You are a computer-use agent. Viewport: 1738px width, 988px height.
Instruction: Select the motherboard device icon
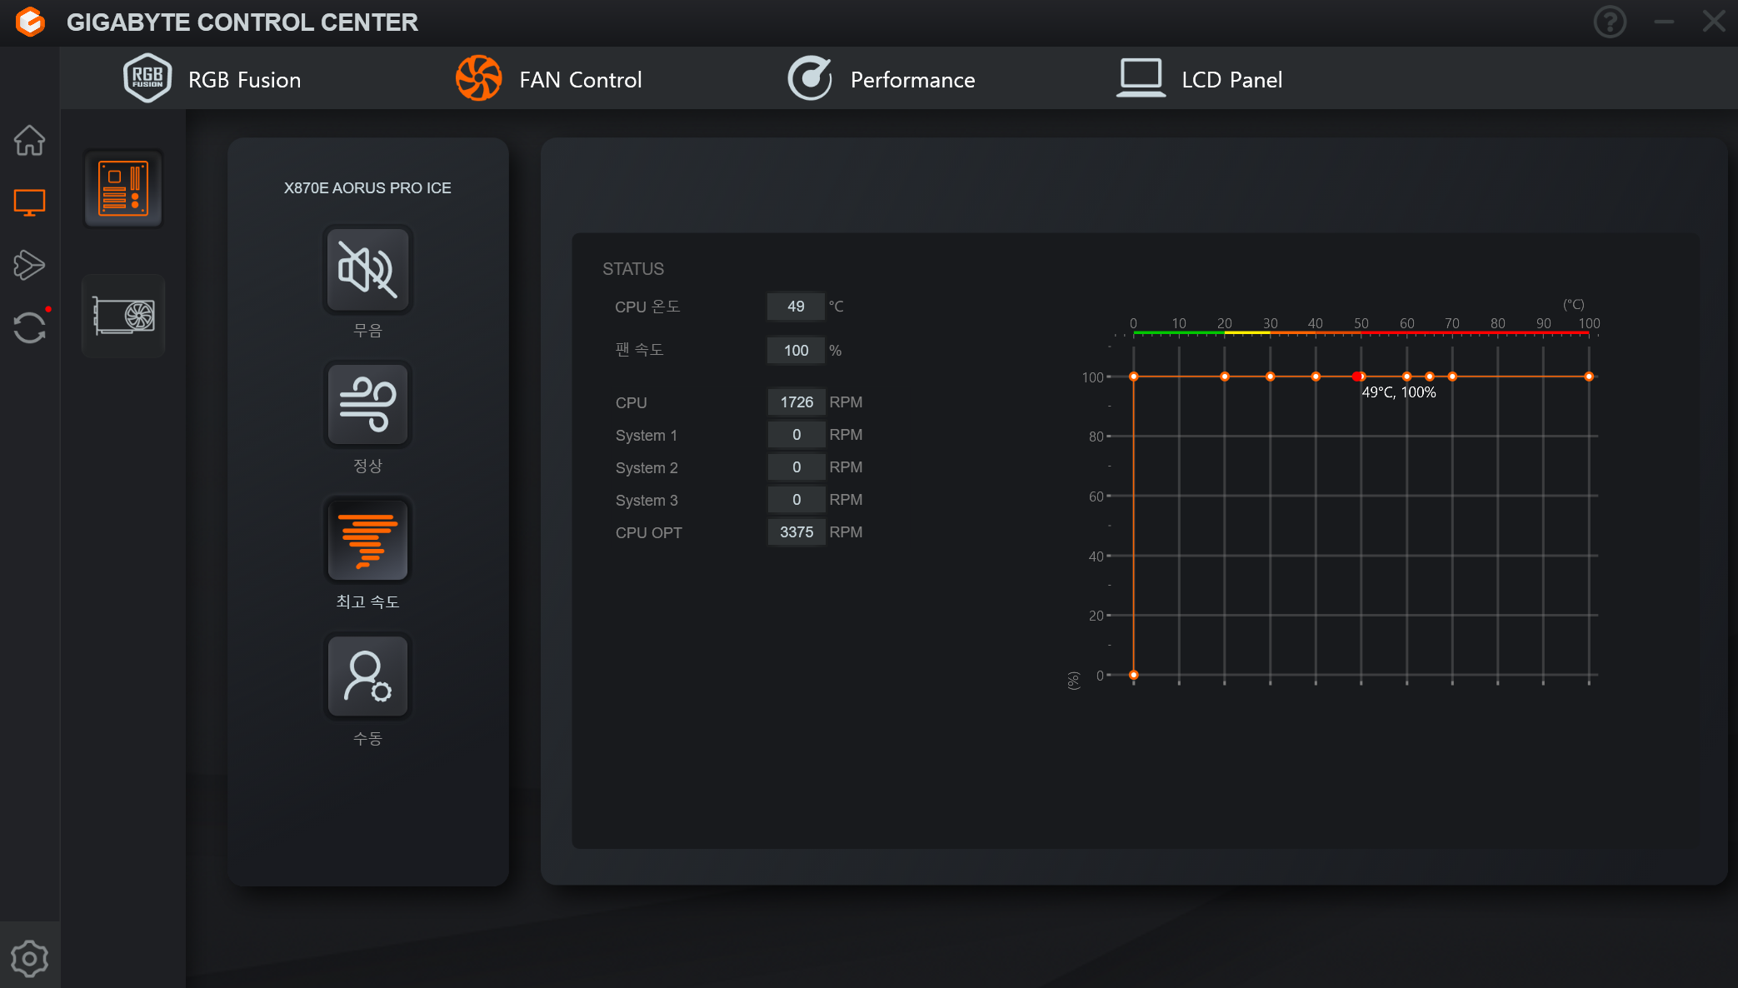[x=123, y=189]
